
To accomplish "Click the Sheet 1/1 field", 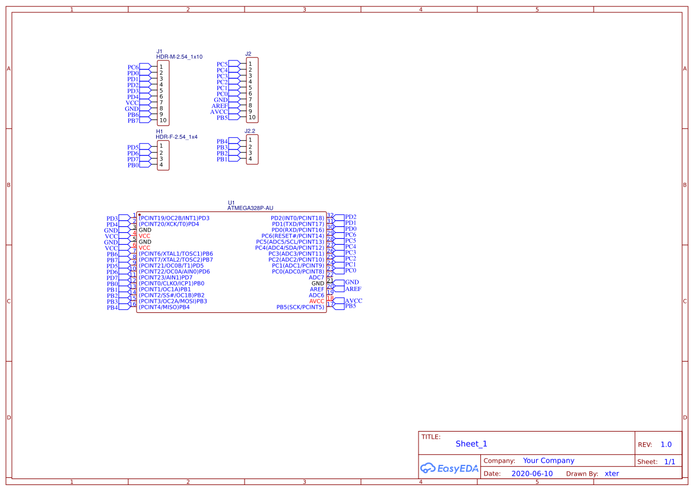I will point(670,461).
